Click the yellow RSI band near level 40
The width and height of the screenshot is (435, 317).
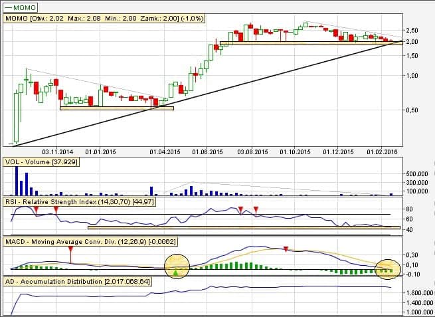pos(243,228)
